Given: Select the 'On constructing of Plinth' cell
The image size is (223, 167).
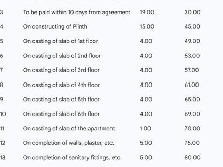Looking at the screenshot, I should point(55,27).
